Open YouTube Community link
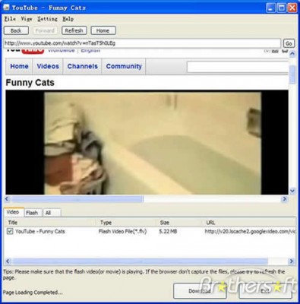Screen dimensions: 300x304 tap(124, 66)
